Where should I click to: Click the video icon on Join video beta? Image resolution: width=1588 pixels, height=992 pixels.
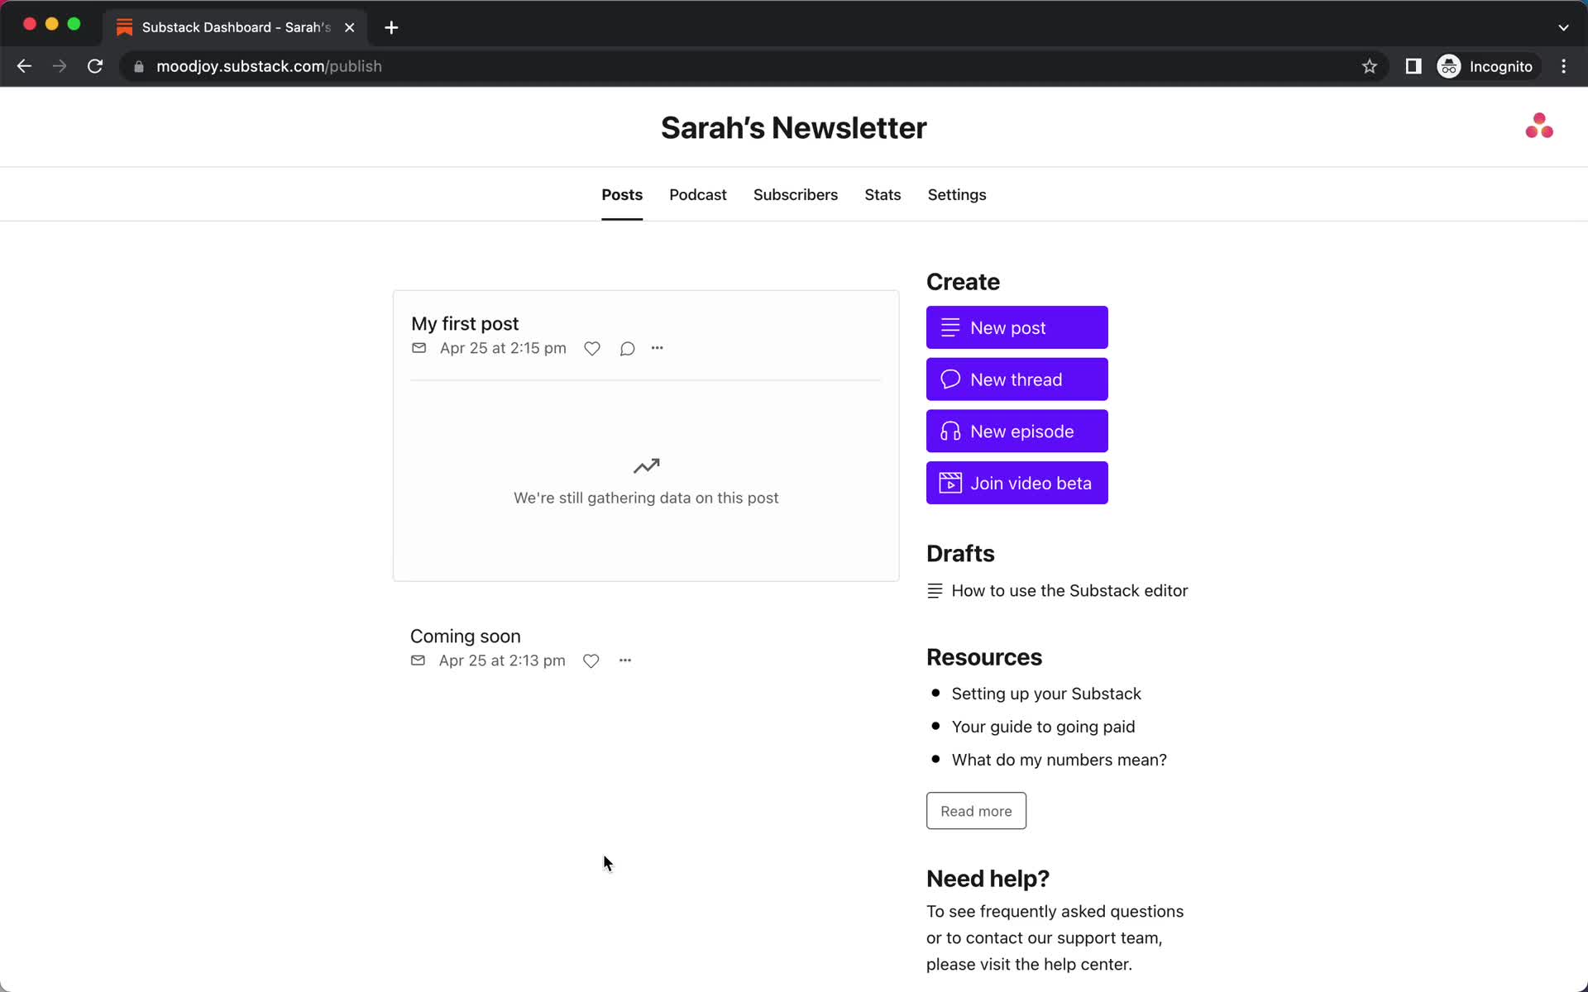coord(950,483)
